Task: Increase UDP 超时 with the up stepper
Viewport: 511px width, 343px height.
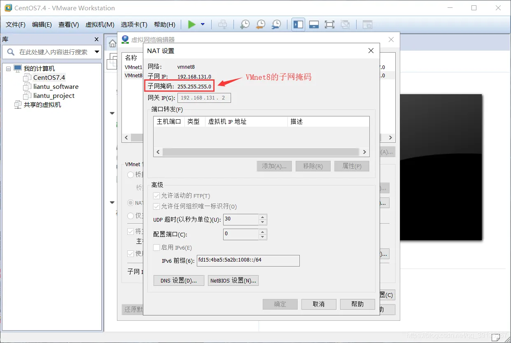Action: (262, 217)
